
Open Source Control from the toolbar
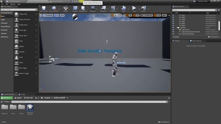[x=54, y=9]
